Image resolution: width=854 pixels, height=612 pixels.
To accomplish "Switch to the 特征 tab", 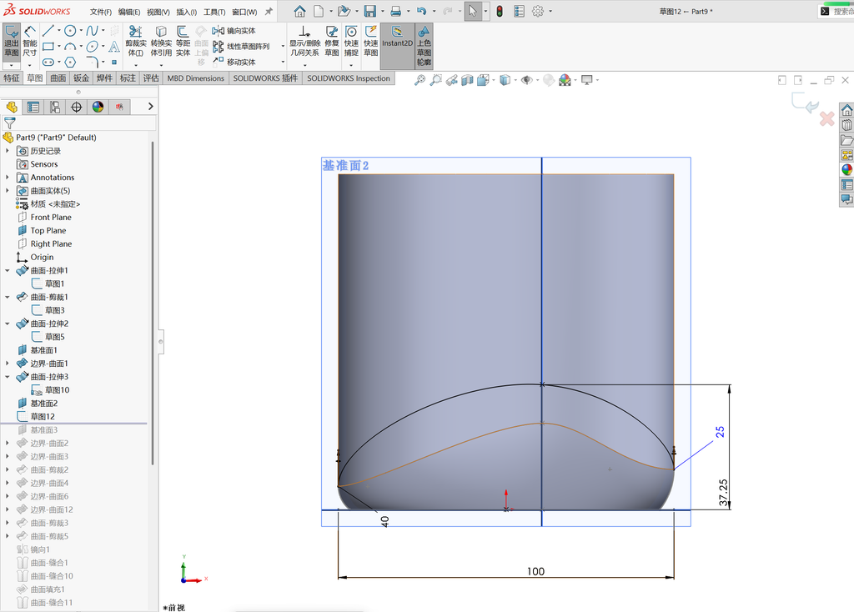I will [12, 78].
